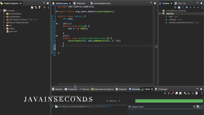Screen dimensions: 204x115
Task: Click Previous Failed Test up arrow
Action: tap(169, 93)
